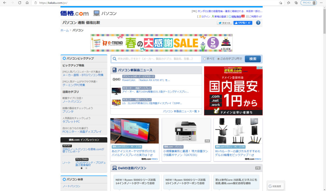Viewport: 326px width, 191px height.
Task: Open the キヤノン GX7030 article link
Action: coord(186,153)
